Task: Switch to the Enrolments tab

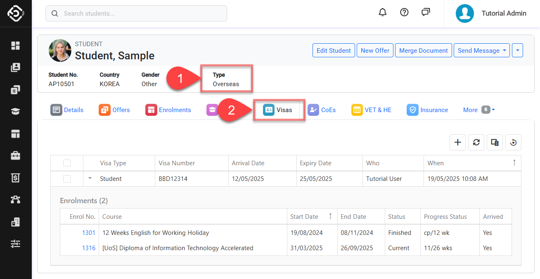Action: (x=168, y=110)
